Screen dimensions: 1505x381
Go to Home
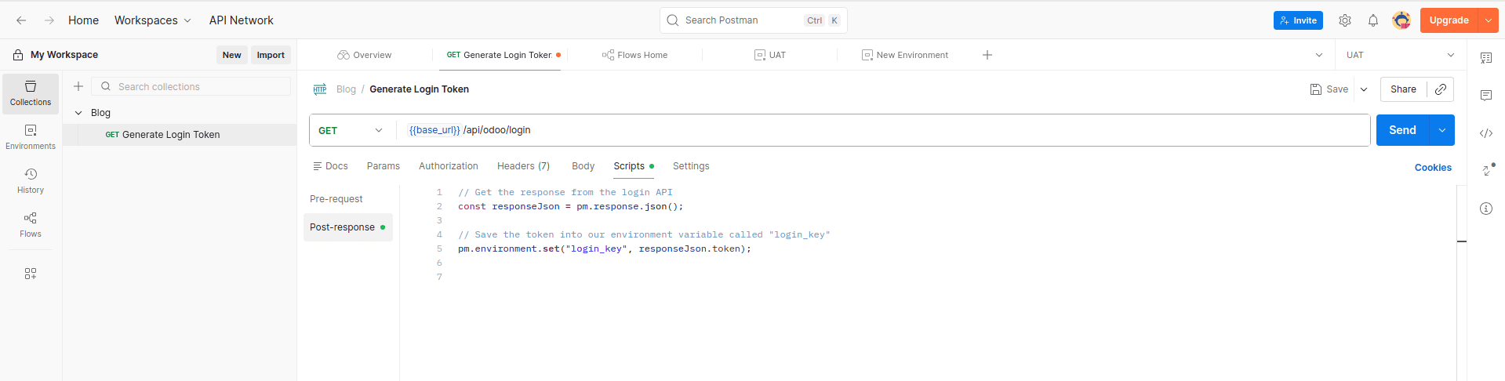pyautogui.click(x=83, y=20)
